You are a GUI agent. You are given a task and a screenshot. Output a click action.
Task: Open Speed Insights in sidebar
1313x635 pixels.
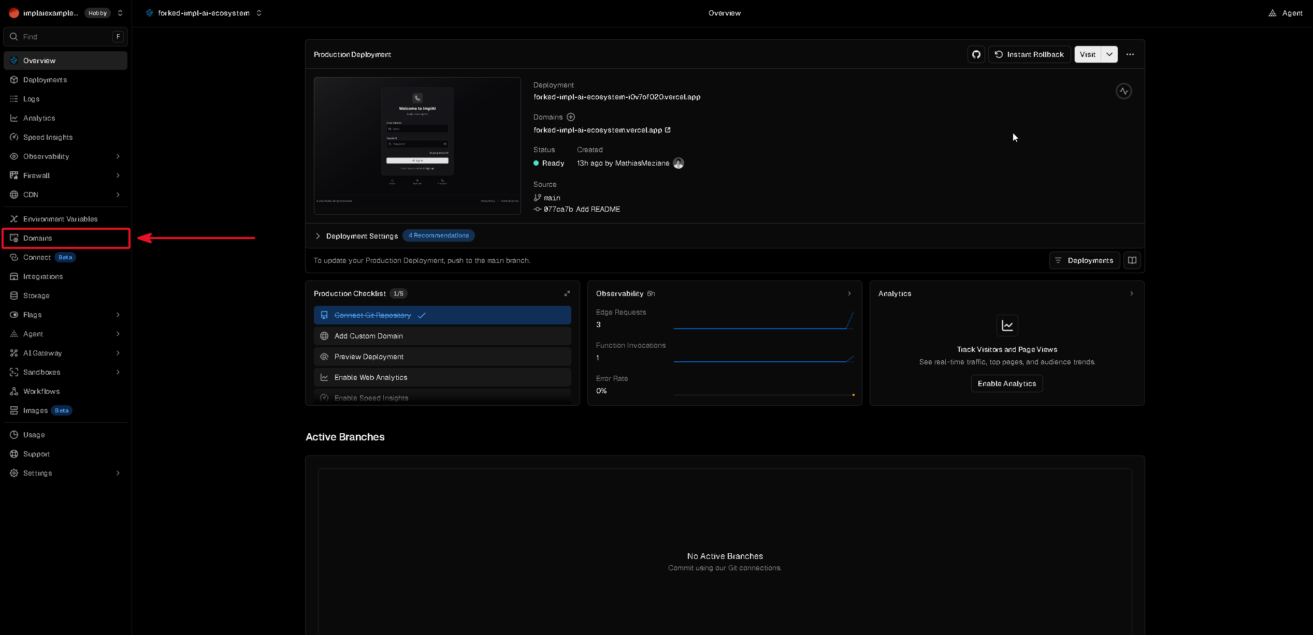tap(65, 137)
